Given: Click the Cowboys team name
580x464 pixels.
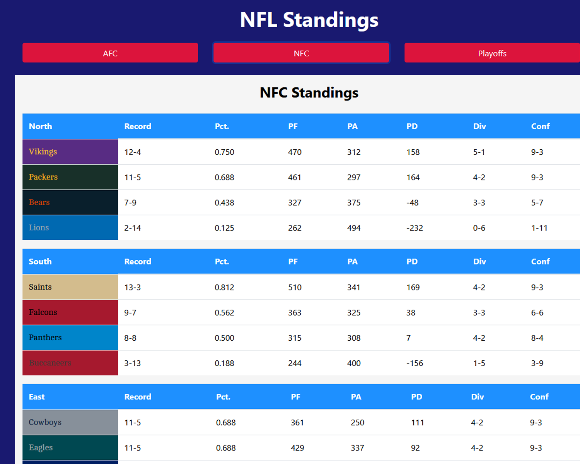Looking at the screenshot, I should [45, 422].
